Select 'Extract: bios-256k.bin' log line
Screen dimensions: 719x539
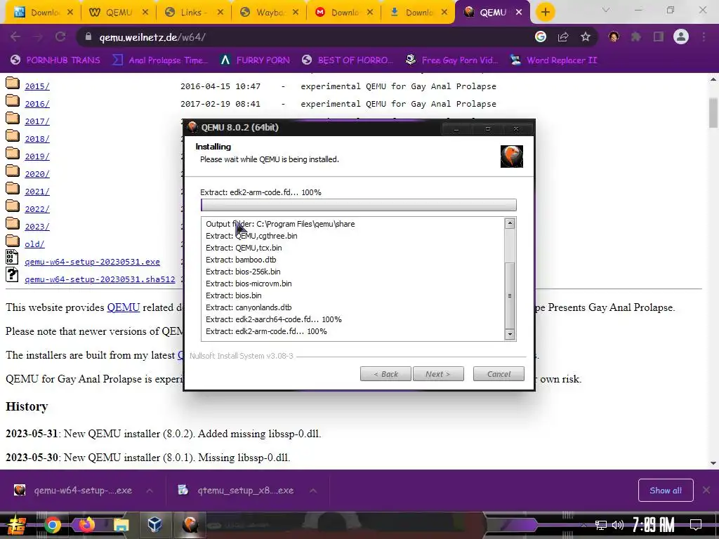click(x=243, y=272)
